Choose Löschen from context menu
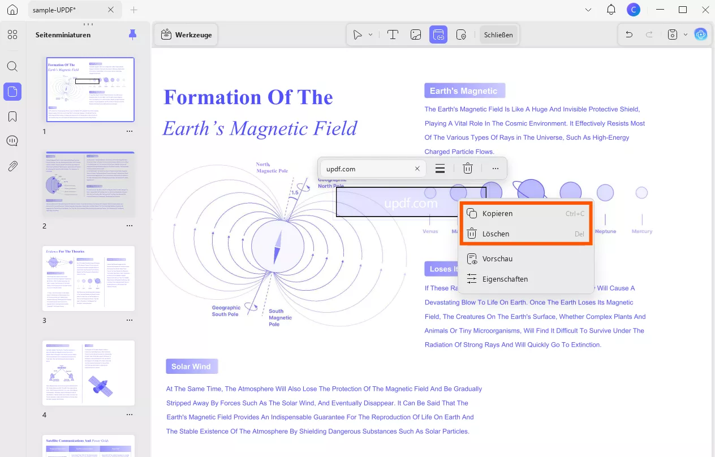 [x=526, y=234]
